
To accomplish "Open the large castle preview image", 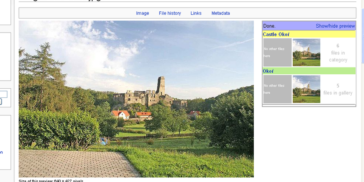I will click(136, 99).
